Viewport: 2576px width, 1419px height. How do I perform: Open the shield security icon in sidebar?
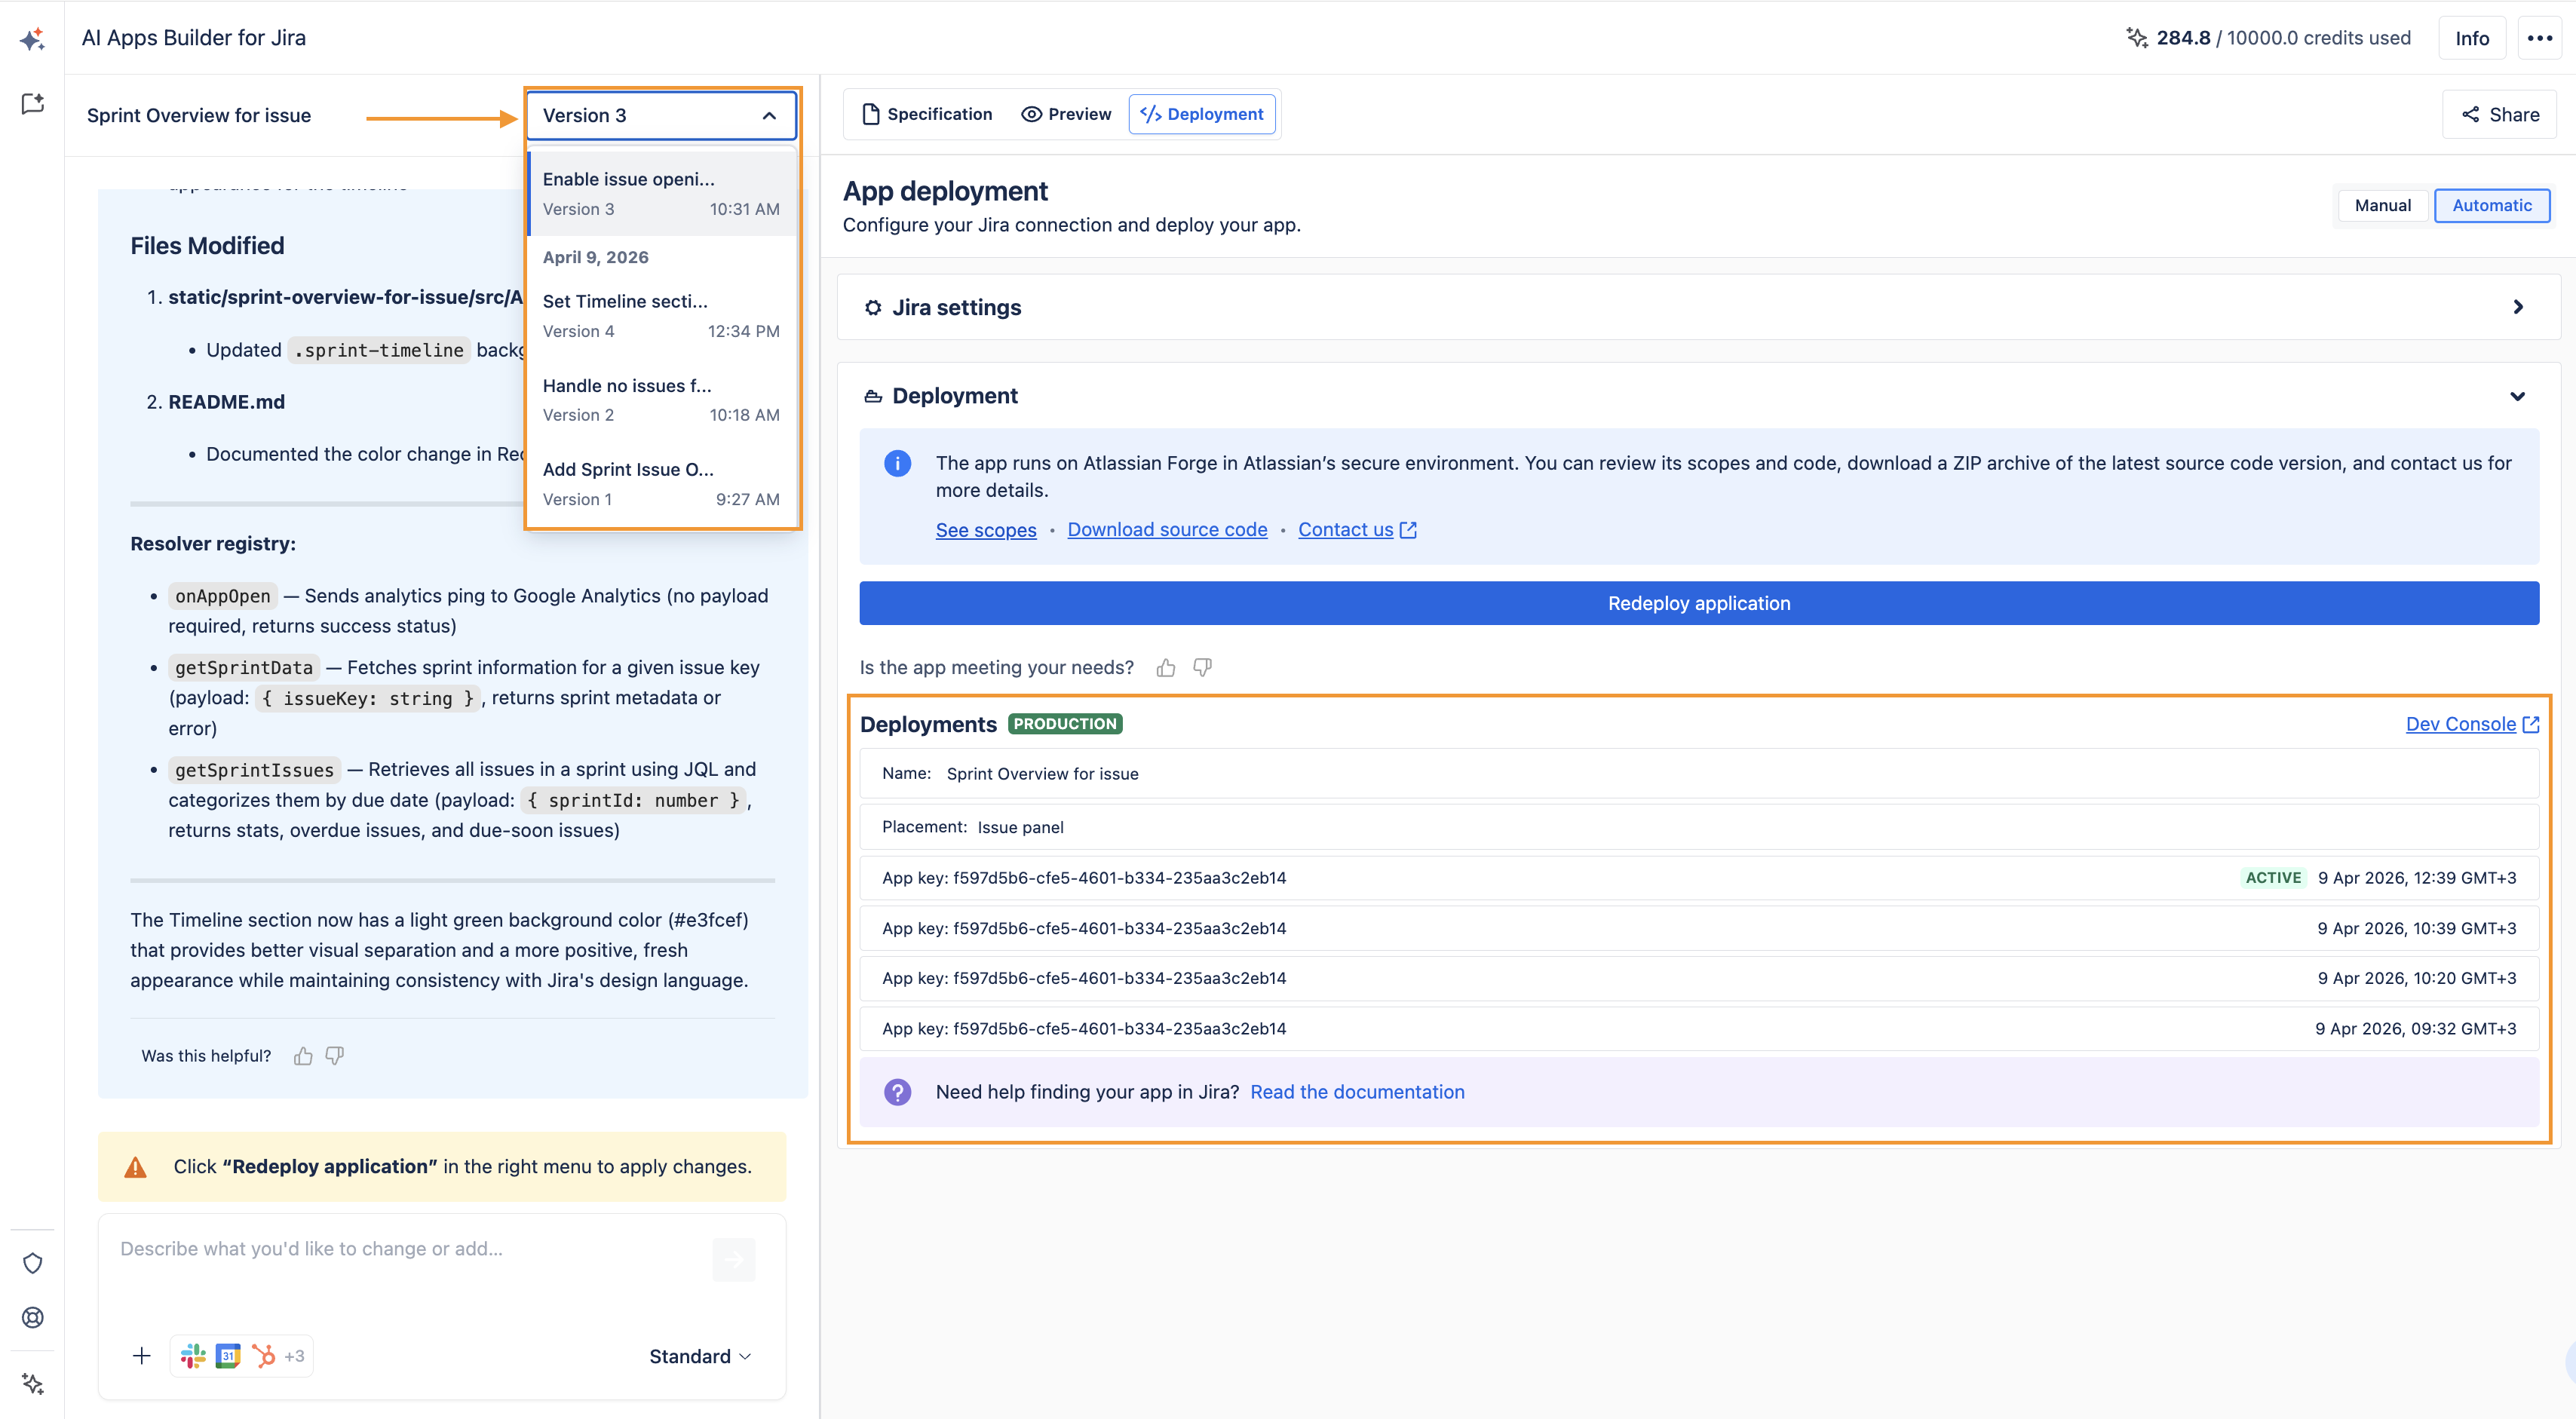(x=33, y=1263)
